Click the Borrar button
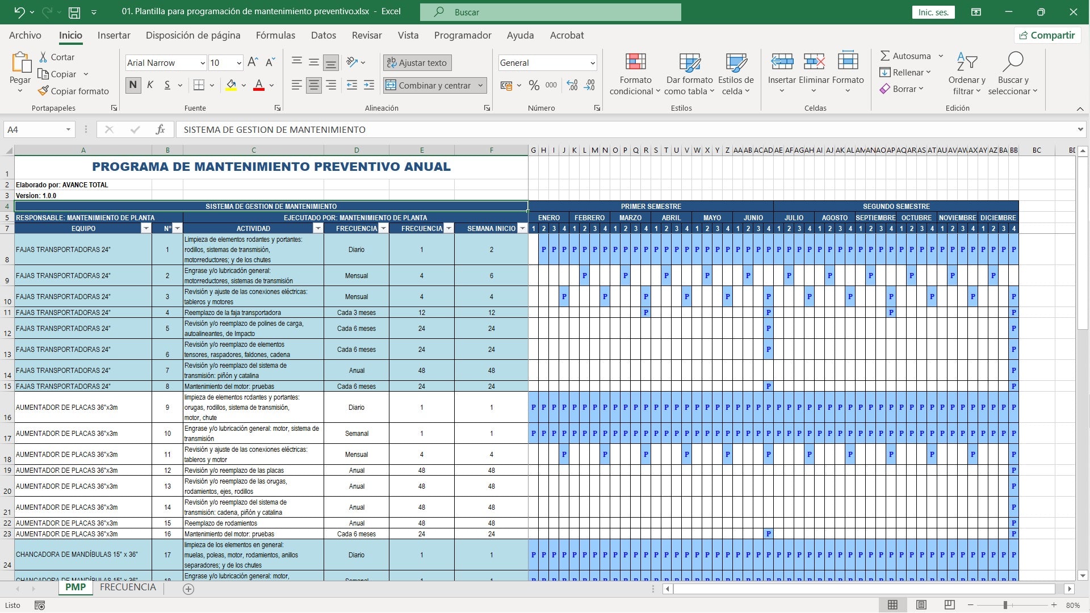The width and height of the screenshot is (1090, 613). point(902,89)
